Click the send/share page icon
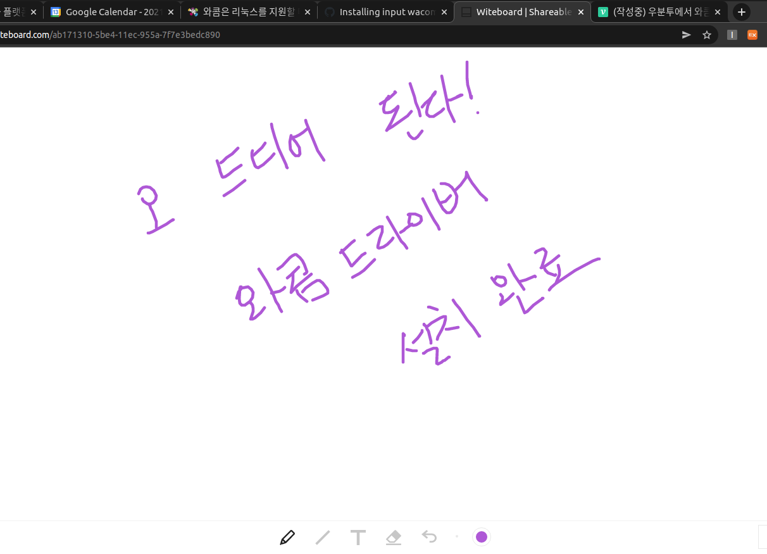This screenshot has width=767, height=554. pyautogui.click(x=686, y=35)
